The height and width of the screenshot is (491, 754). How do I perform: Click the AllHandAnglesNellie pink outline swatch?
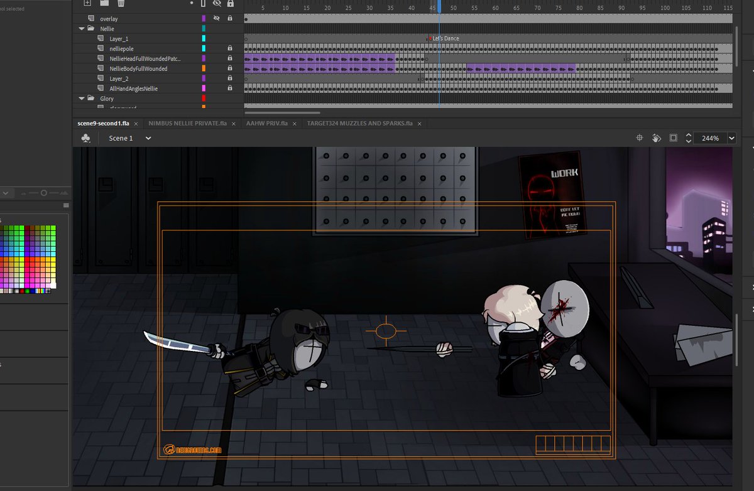coord(204,89)
